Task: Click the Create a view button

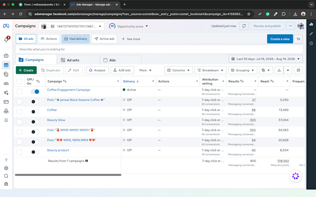Action: click(x=280, y=39)
